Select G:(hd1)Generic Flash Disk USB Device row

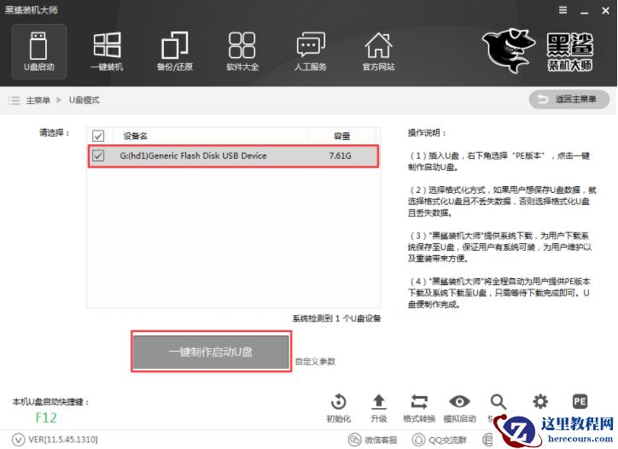coord(233,156)
